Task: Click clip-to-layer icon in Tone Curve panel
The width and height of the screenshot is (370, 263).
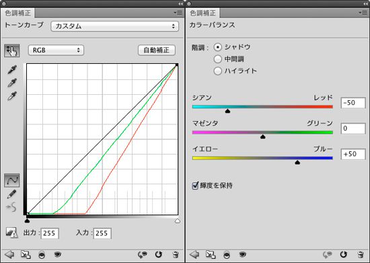Action: coord(42,255)
